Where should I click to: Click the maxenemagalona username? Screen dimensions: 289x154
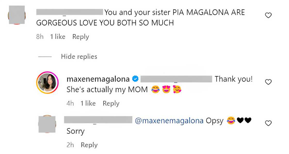tap(98, 79)
